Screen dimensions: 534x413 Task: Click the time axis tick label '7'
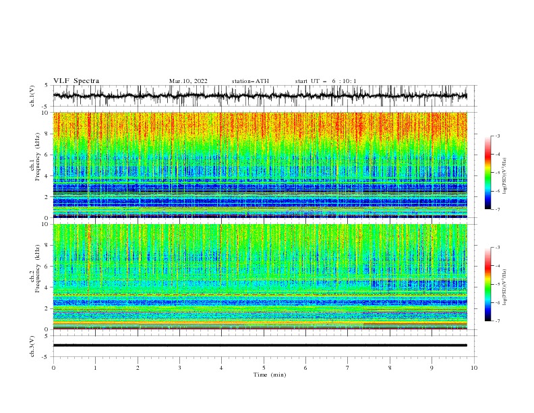[x=348, y=368]
